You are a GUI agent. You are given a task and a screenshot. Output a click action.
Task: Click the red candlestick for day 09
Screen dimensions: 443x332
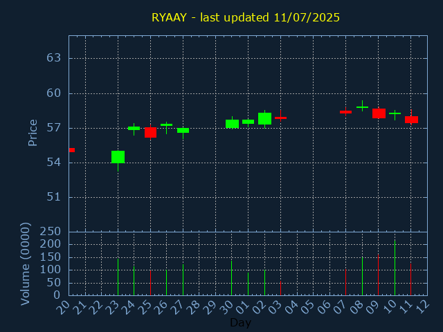379,113
